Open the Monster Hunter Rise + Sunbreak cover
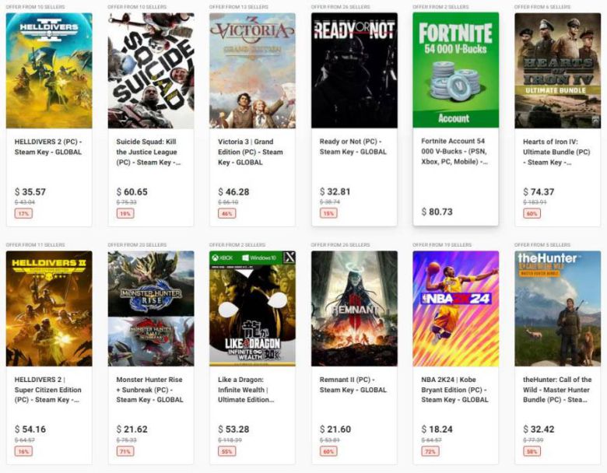Viewport: 607px width, 473px height. click(151, 309)
